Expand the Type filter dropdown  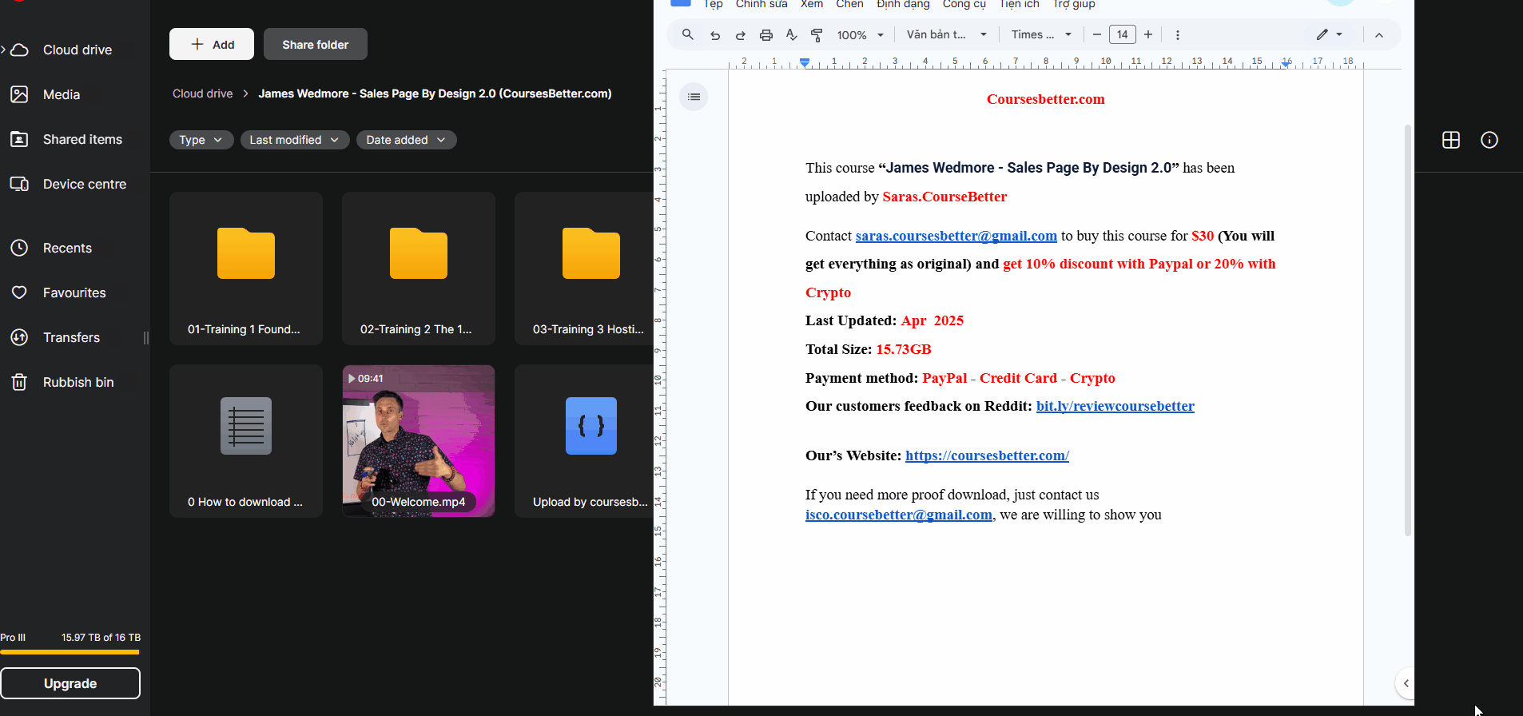point(201,140)
